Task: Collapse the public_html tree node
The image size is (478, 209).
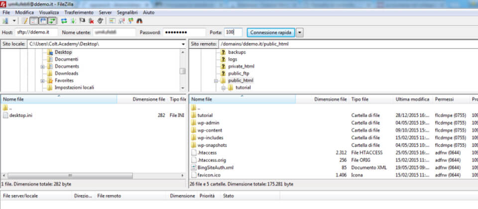Action: point(216,81)
